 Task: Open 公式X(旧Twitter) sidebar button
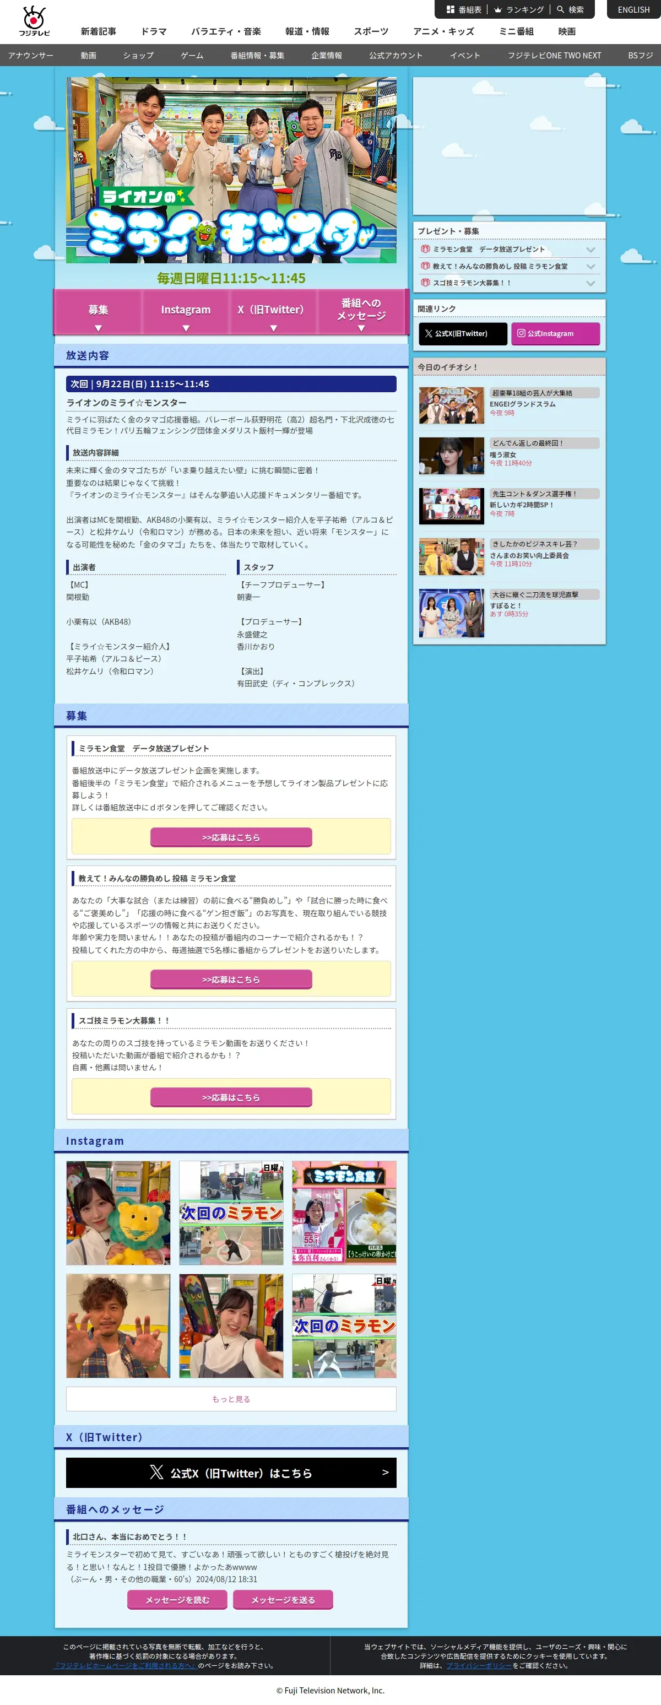(463, 334)
